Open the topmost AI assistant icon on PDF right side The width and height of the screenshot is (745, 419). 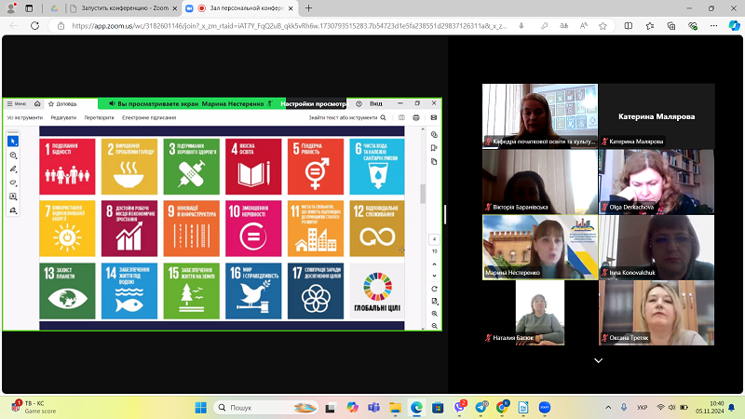pyautogui.click(x=434, y=134)
